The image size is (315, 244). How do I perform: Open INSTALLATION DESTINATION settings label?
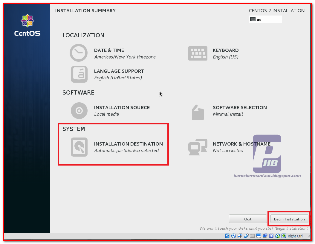click(129, 144)
